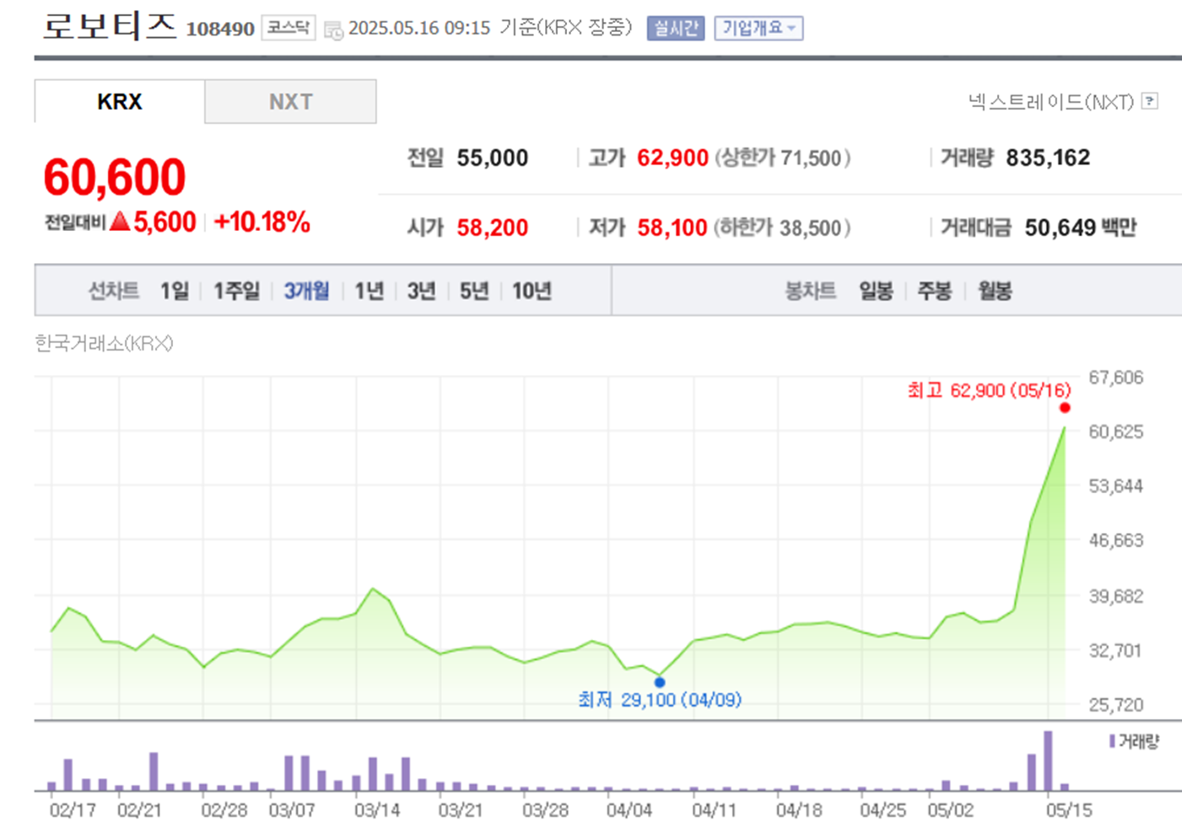Click the blue 최저 29,100 low point marker
Screen dimensions: 1182x838
click(x=660, y=682)
